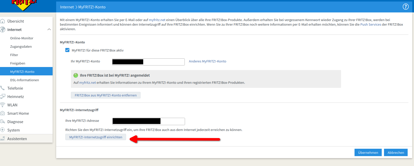414x166 pixels.
Task: Click the System gear icon
Action: [x=3, y=130]
